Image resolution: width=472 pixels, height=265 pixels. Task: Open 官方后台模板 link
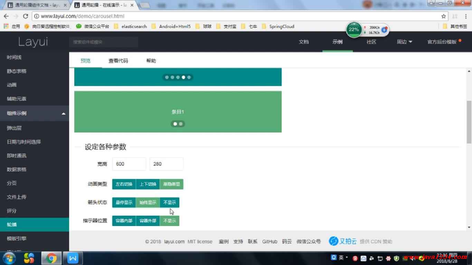click(x=442, y=42)
